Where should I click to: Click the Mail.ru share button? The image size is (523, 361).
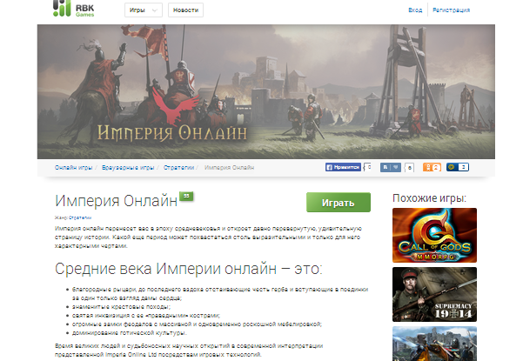coord(457,167)
